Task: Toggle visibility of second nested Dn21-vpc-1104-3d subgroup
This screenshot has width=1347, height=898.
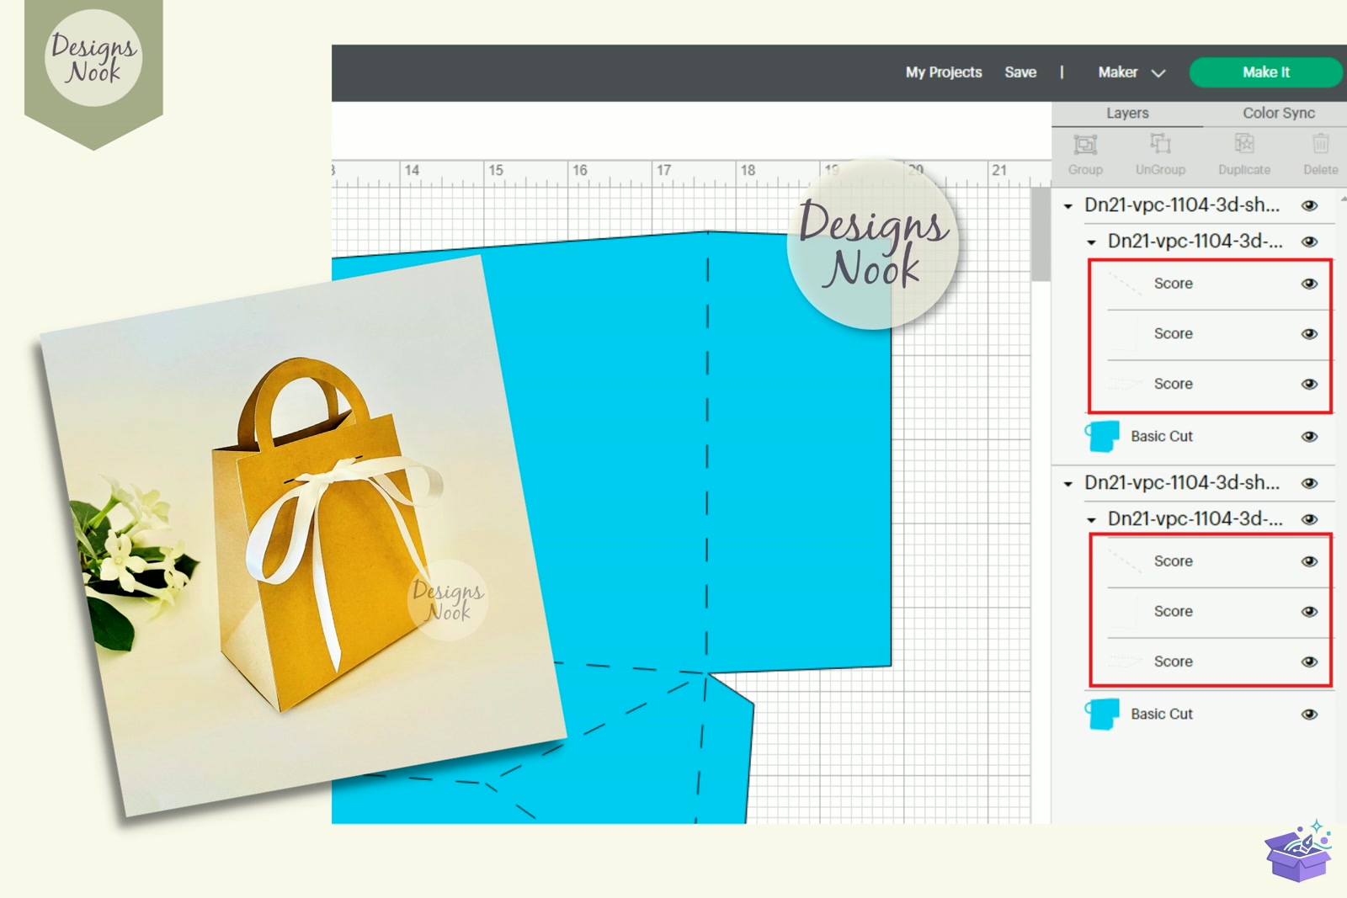Action: 1309,519
